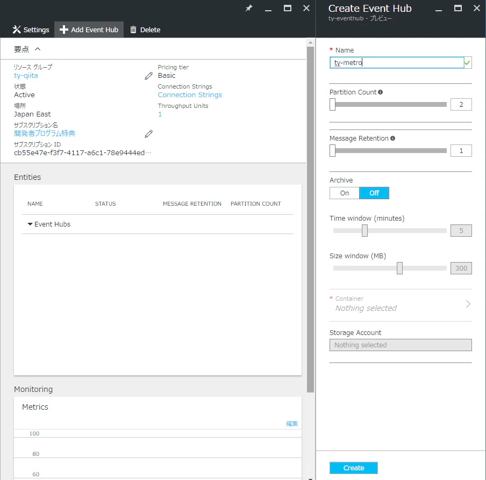The width and height of the screenshot is (486, 480).
Task: Turn Archive On
Action: click(345, 193)
